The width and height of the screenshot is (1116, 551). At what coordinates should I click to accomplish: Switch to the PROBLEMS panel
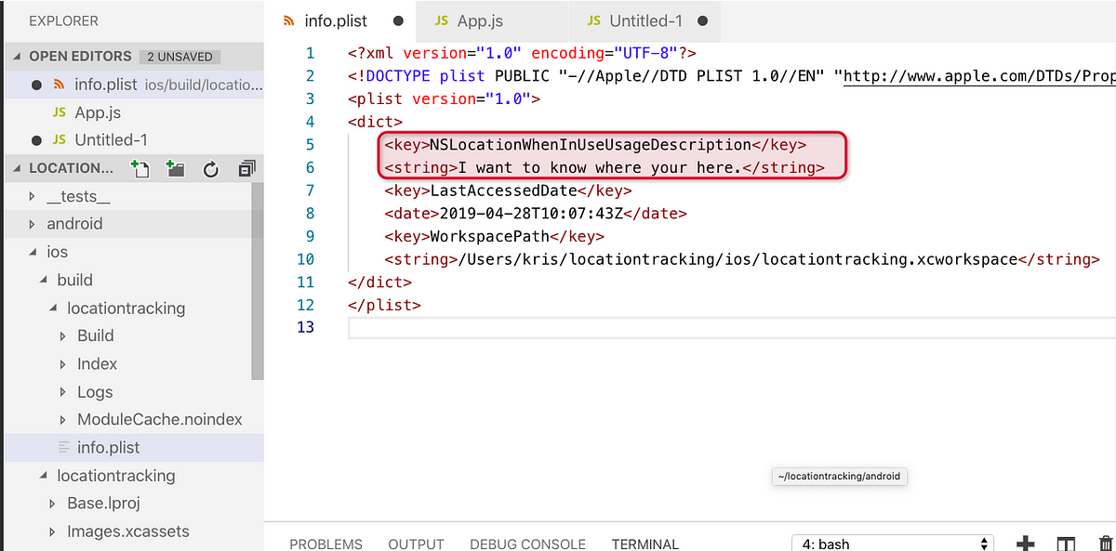[325, 544]
